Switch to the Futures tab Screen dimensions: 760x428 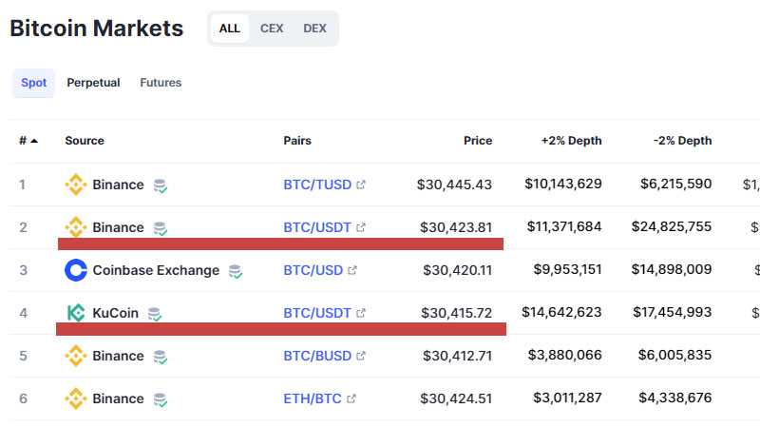point(161,83)
